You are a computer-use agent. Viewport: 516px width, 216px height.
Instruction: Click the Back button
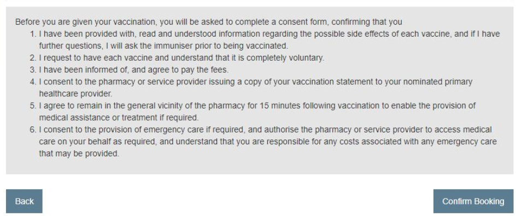tap(24, 201)
